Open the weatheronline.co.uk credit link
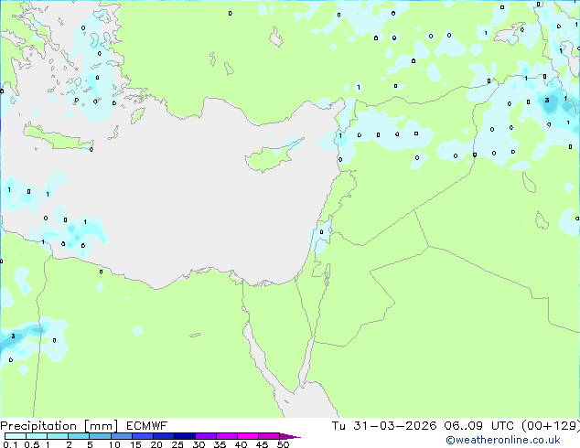Image resolution: width=580 pixels, height=448 pixels. [x=503, y=440]
